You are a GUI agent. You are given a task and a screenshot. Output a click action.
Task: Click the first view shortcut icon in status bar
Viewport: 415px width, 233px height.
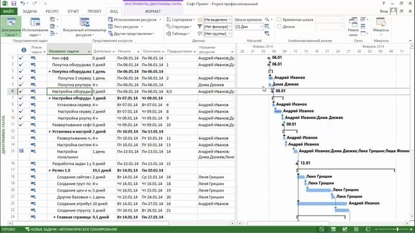pyautogui.click(x=322, y=229)
